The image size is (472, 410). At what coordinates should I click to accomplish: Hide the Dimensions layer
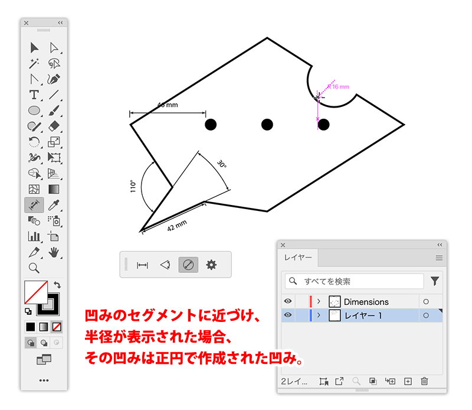[288, 301]
